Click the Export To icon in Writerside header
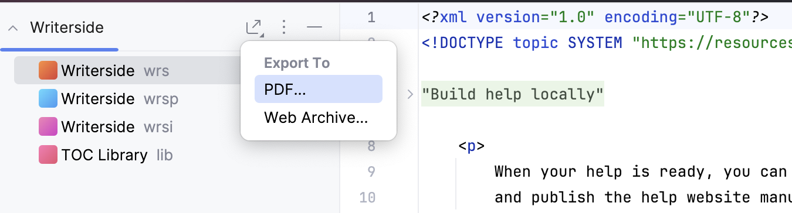792x213 pixels. (x=254, y=27)
